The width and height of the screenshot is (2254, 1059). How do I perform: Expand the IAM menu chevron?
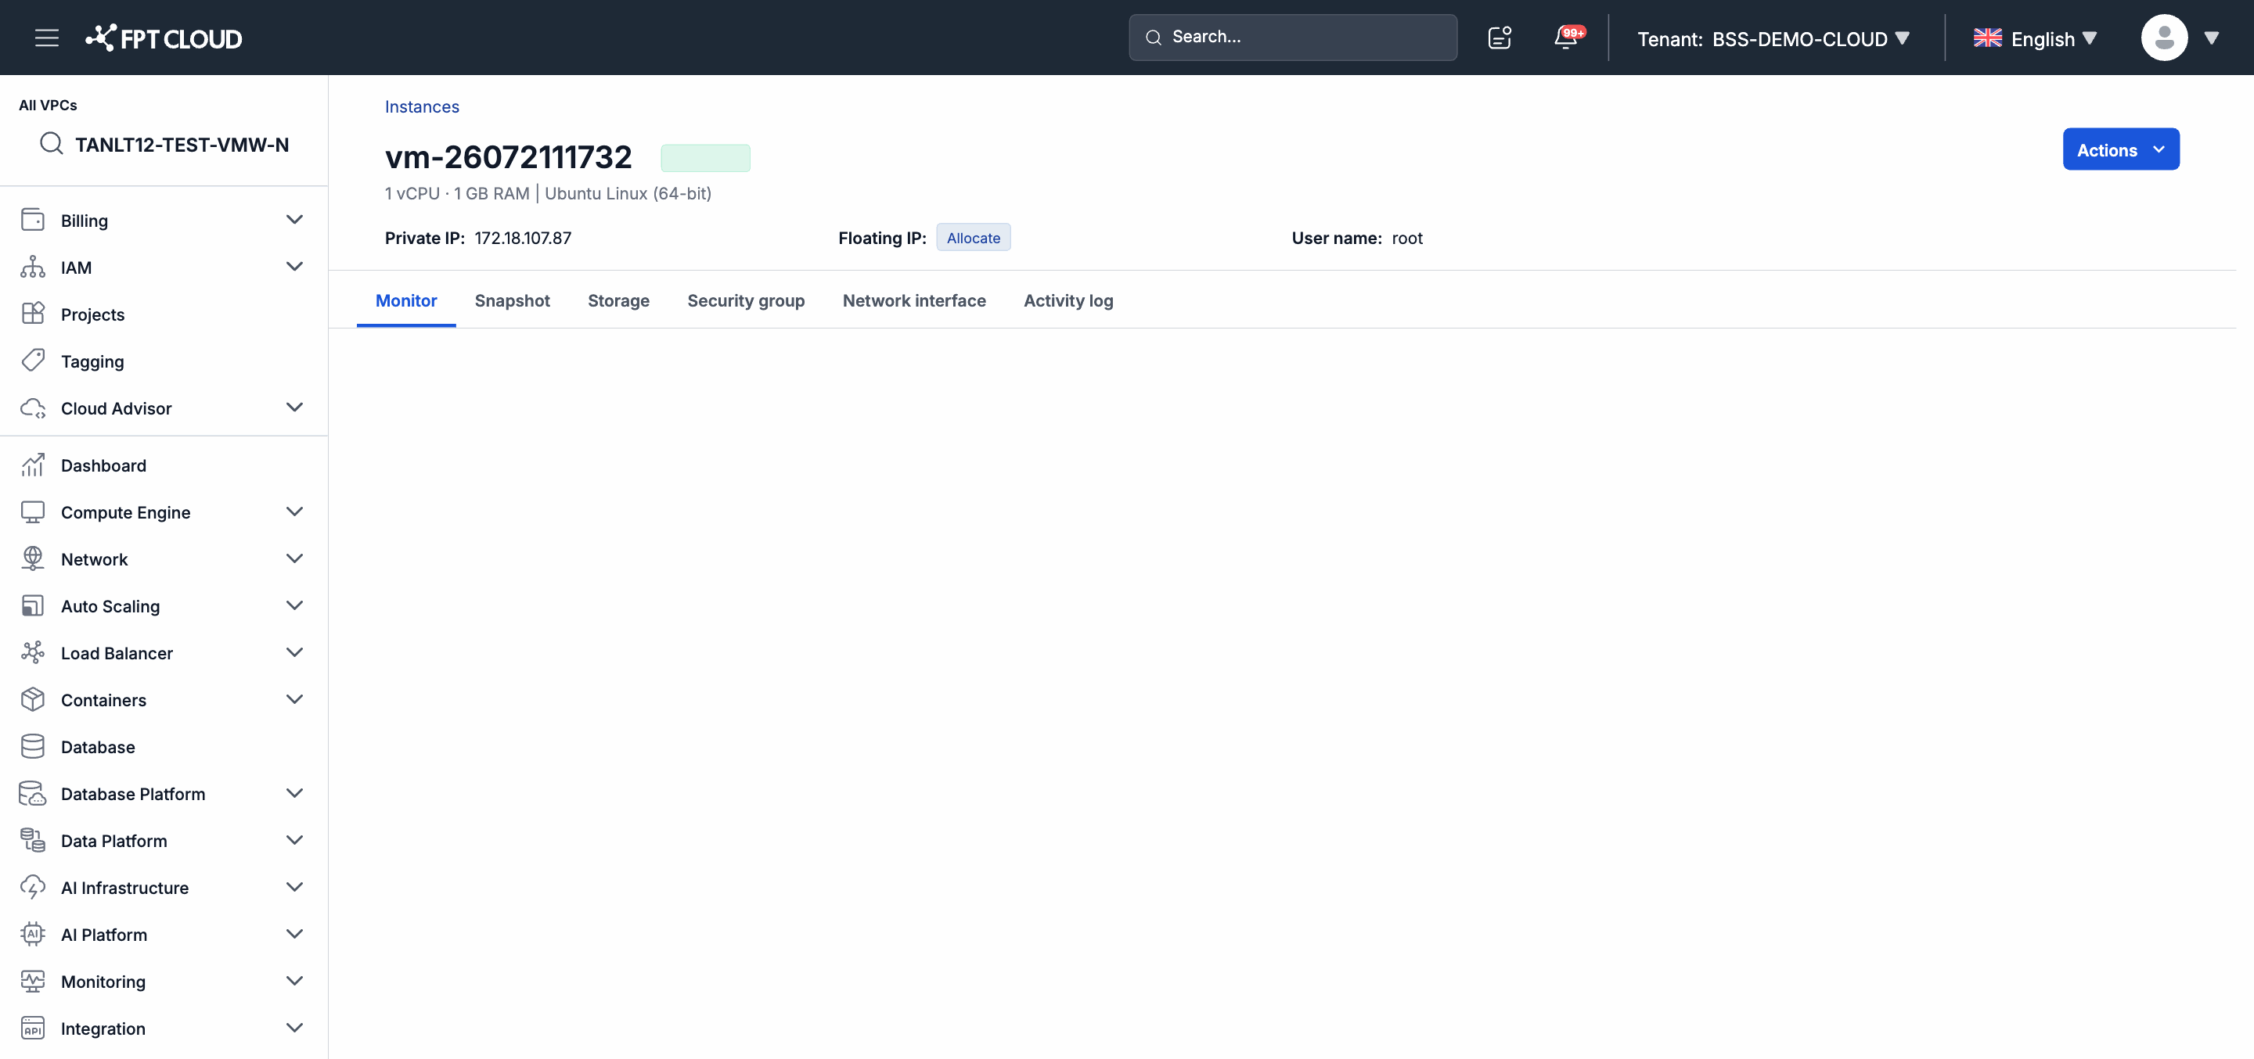[295, 266]
